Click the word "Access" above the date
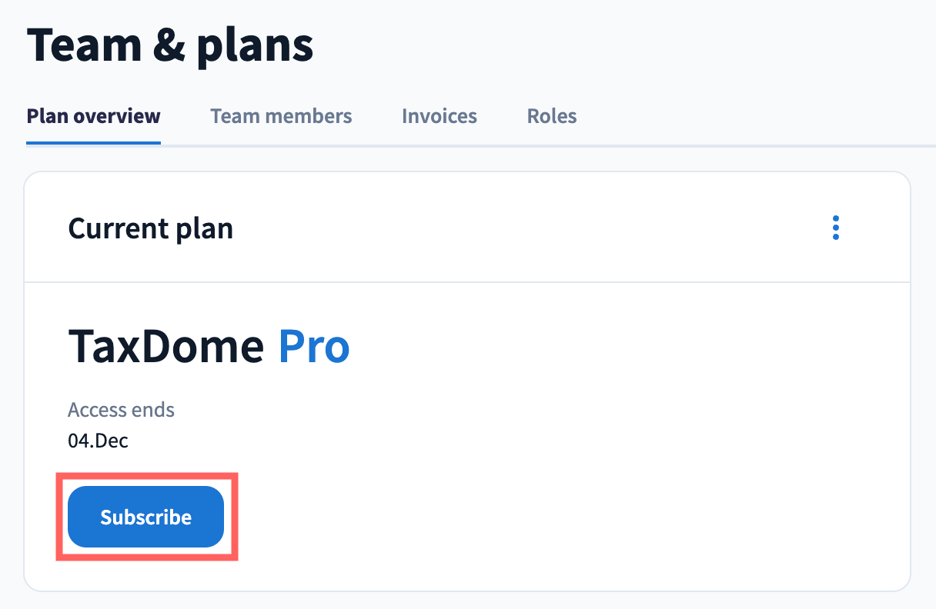 coord(97,410)
